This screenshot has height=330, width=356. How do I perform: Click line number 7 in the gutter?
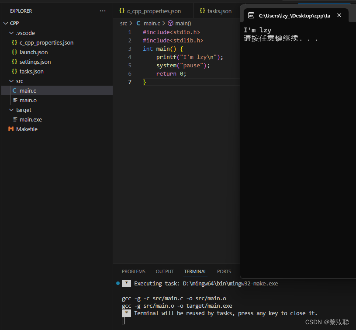(x=130, y=82)
